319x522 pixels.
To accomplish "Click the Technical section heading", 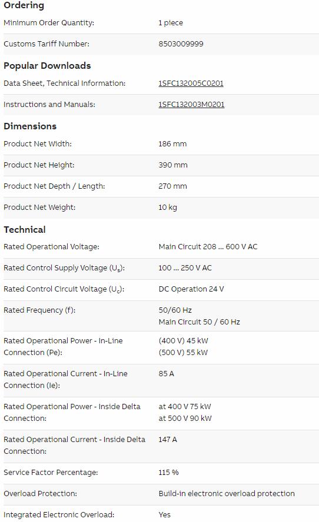I will click(25, 229).
